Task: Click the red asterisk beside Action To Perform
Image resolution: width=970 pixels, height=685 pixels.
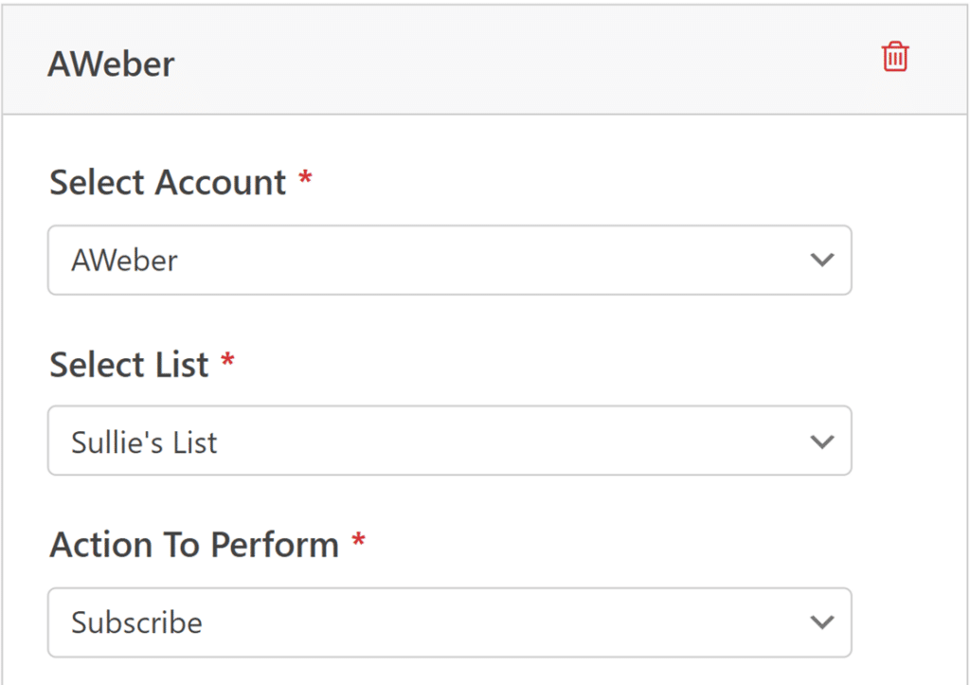Action: pyautogui.click(x=358, y=542)
